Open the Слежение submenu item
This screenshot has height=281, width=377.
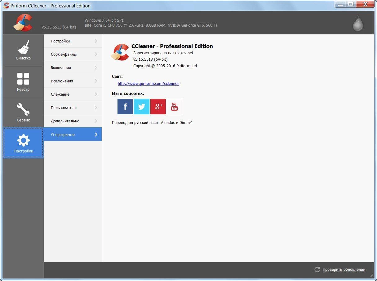pos(73,94)
